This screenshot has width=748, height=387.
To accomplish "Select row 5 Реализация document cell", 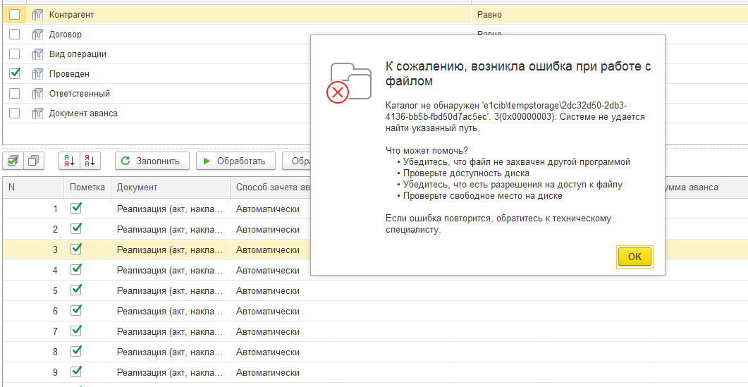I will 170,291.
